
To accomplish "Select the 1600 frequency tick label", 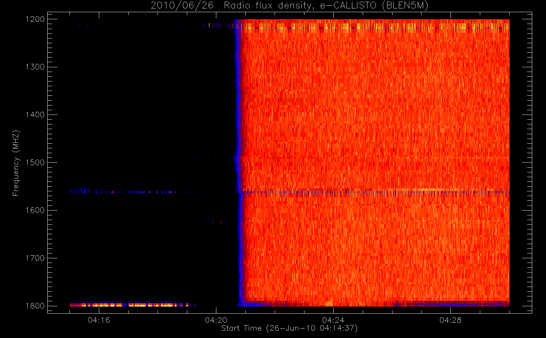I will pyautogui.click(x=35, y=210).
